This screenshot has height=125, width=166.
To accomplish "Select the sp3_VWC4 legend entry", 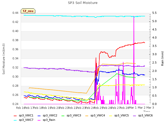I will [95, 116].
